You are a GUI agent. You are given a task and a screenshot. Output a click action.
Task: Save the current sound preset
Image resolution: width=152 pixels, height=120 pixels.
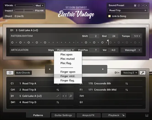(135, 5)
